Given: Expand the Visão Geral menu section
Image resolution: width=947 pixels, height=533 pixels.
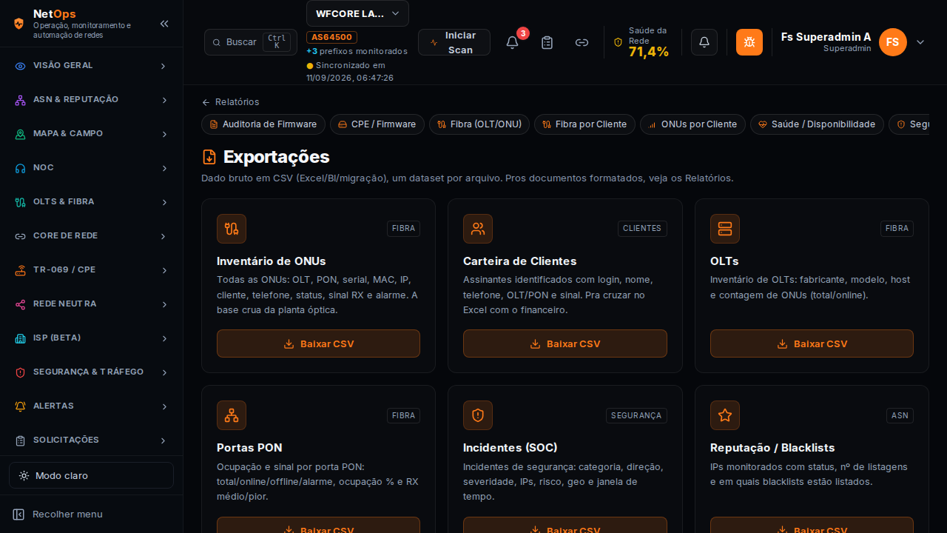Looking at the screenshot, I should point(164,66).
